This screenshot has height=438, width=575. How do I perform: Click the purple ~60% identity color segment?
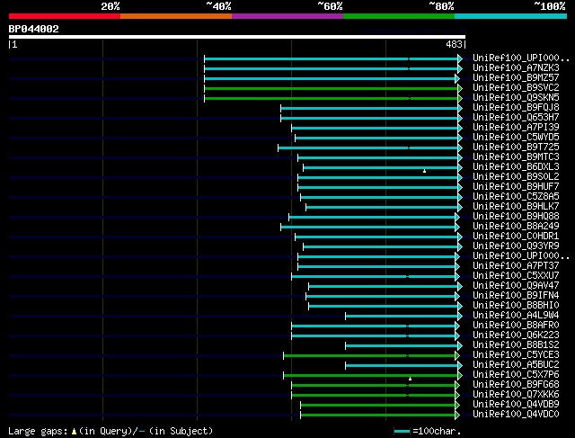point(287,16)
